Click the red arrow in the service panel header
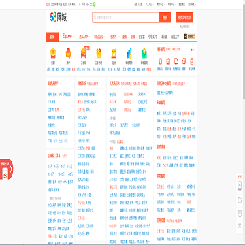Image resolution: width=245 pixels, height=245 pixels. [192, 50]
